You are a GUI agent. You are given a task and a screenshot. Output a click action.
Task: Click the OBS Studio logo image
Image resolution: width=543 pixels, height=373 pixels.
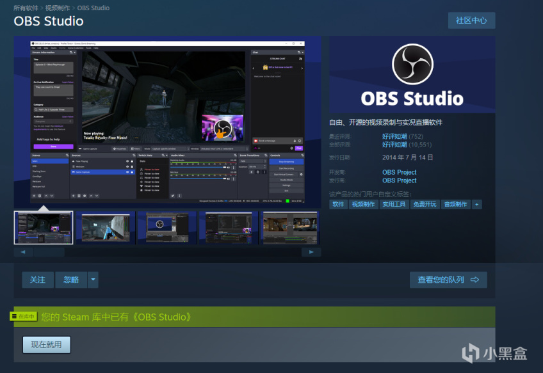(x=412, y=74)
